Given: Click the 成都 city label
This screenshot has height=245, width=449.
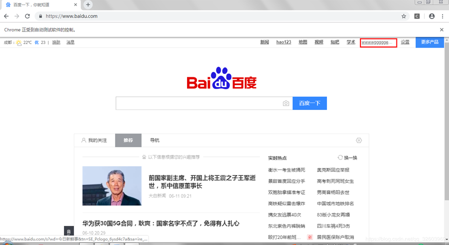Looking at the screenshot, I should [x=7, y=42].
